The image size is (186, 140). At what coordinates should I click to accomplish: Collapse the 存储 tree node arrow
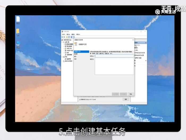(x=62, y=57)
